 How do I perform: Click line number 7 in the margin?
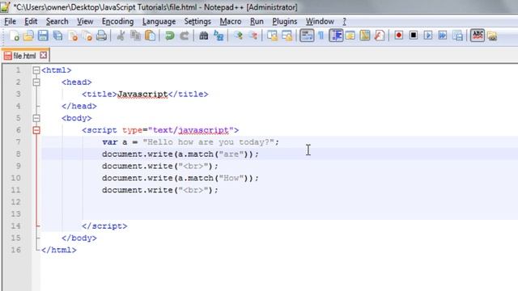[x=18, y=142]
